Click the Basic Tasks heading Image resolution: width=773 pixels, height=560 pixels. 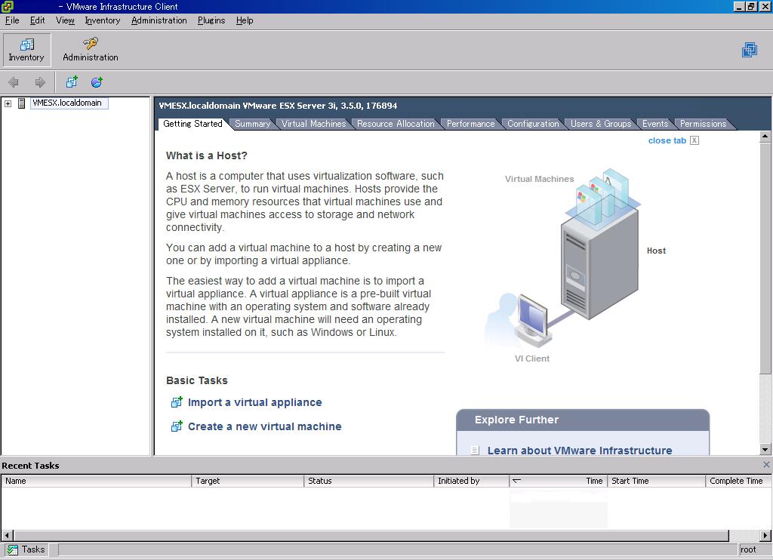[197, 380]
